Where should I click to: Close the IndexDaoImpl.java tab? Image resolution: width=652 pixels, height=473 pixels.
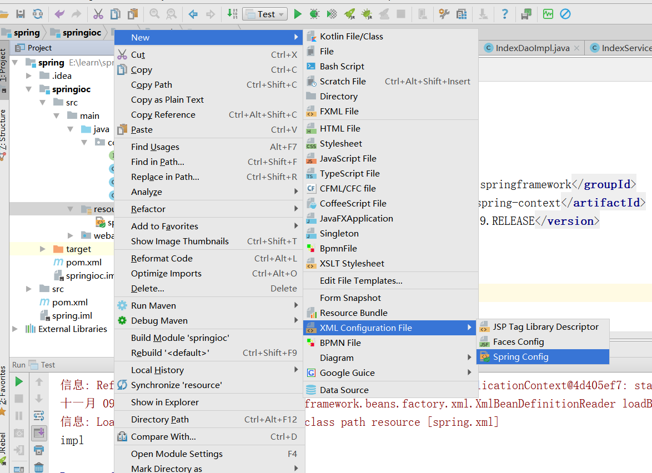576,48
